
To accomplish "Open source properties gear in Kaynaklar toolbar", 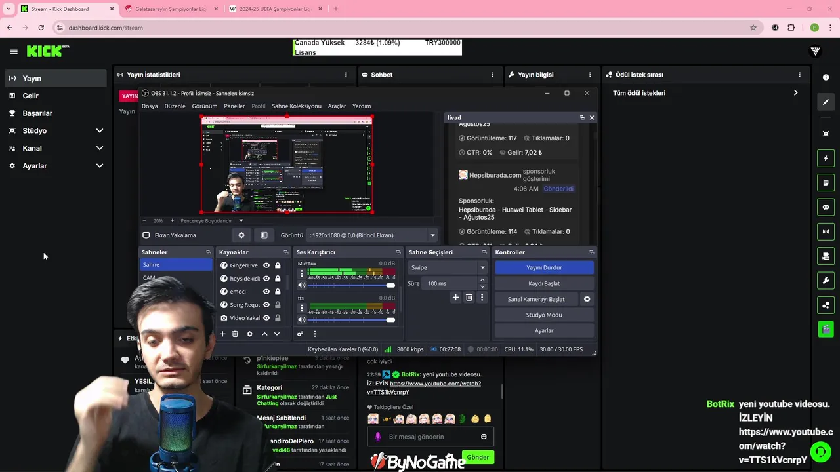I will [x=249, y=334].
